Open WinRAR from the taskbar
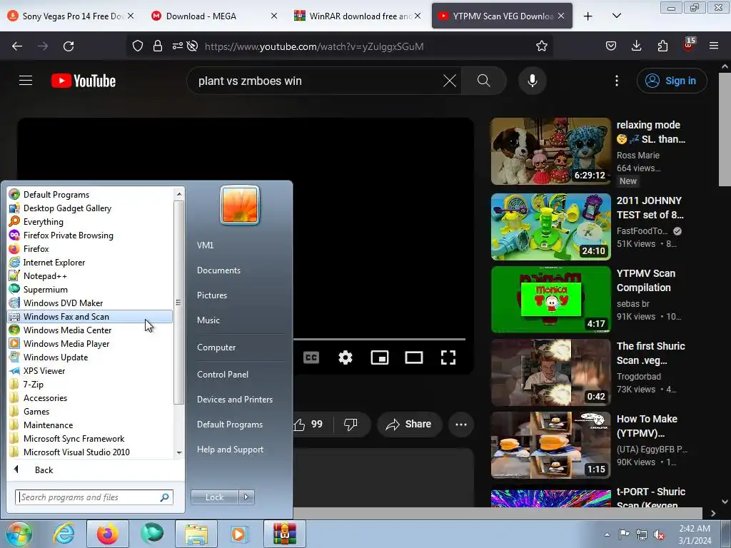The image size is (731, 548). click(284, 534)
